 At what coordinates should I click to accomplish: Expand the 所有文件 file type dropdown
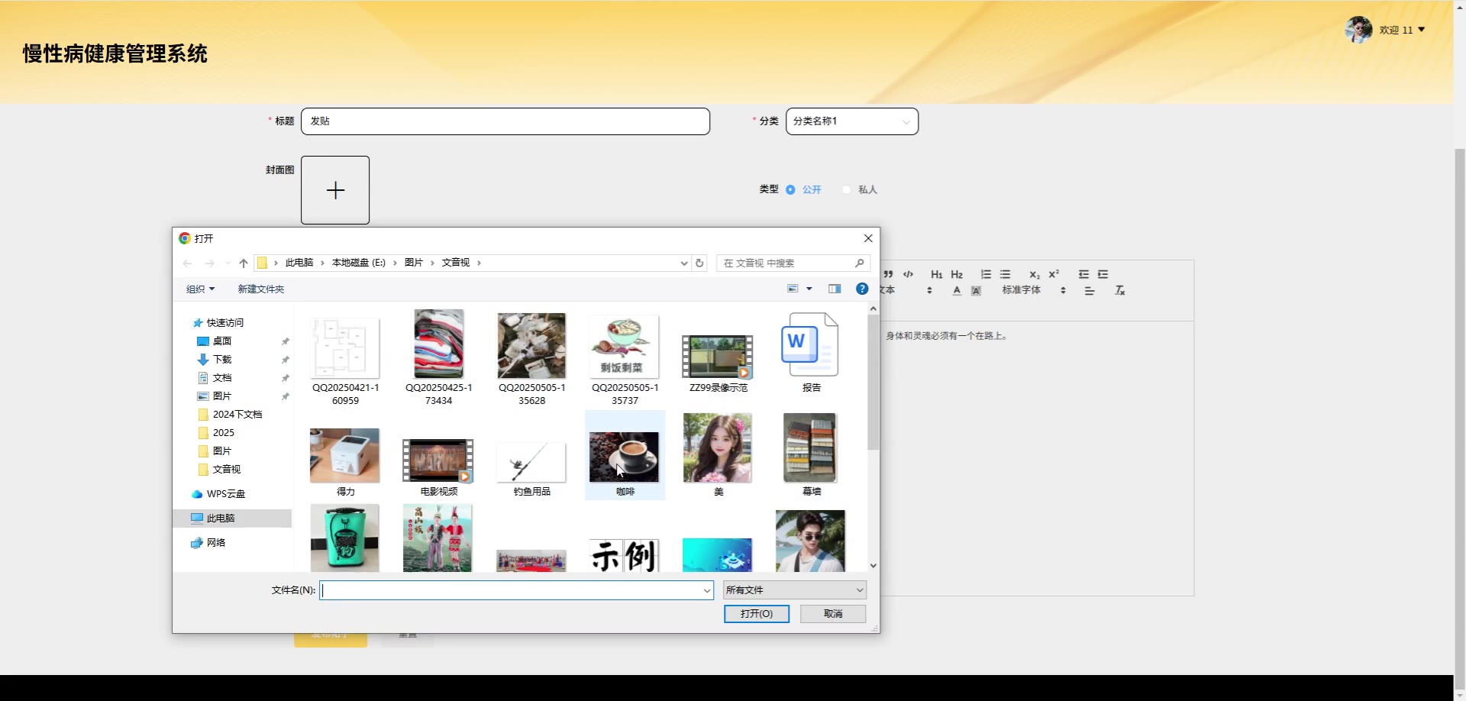click(x=794, y=590)
